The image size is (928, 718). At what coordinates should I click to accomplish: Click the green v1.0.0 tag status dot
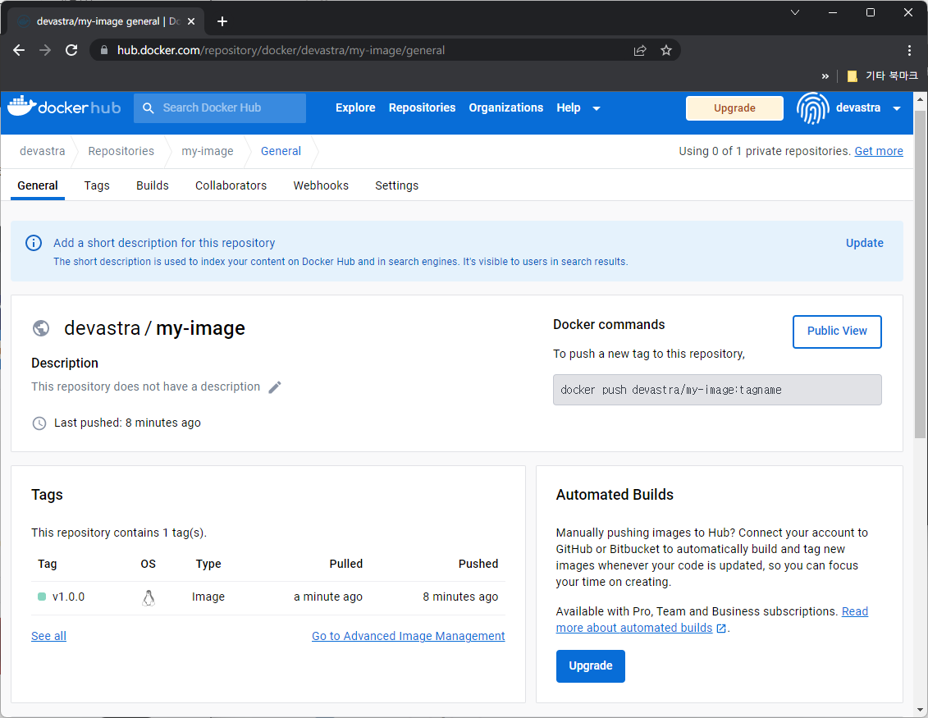(x=42, y=597)
